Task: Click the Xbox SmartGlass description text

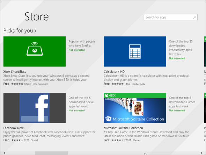Action: pyautogui.click(x=46, y=78)
